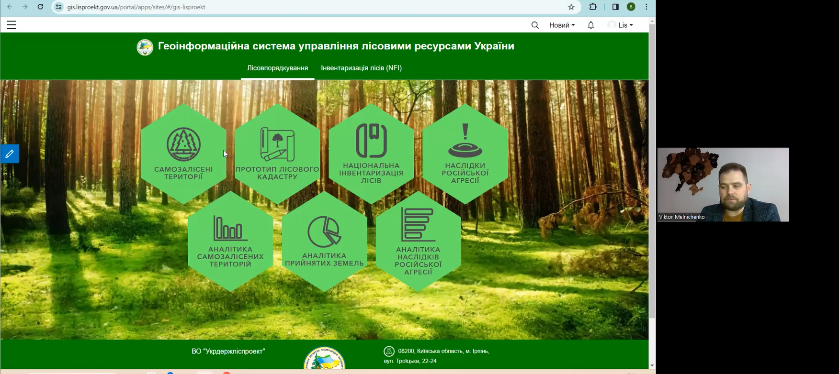Click the search magnifier icon
839x374 pixels.
pyautogui.click(x=535, y=25)
